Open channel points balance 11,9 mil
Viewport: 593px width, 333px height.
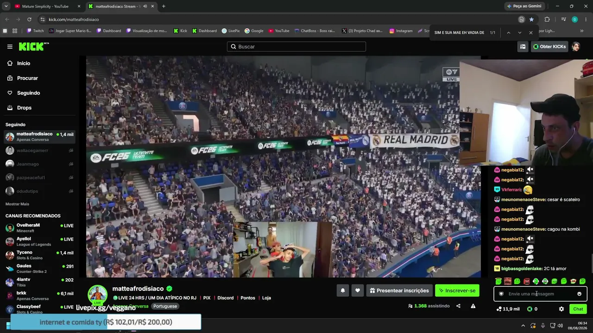point(508,309)
